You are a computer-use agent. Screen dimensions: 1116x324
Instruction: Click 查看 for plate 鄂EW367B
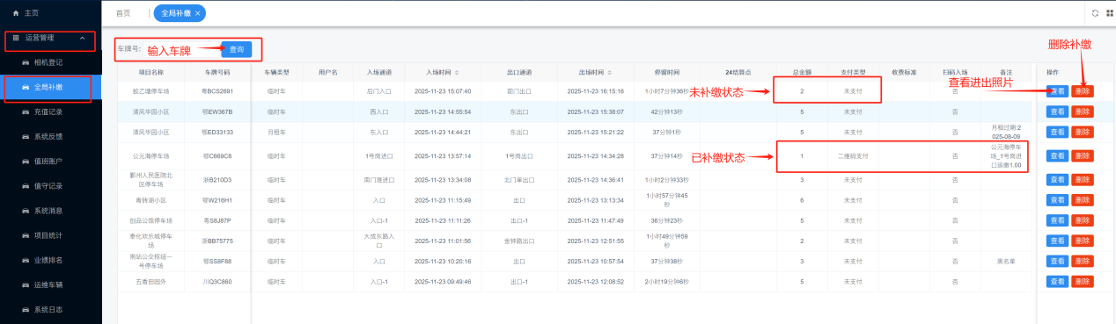pyautogui.click(x=1056, y=112)
